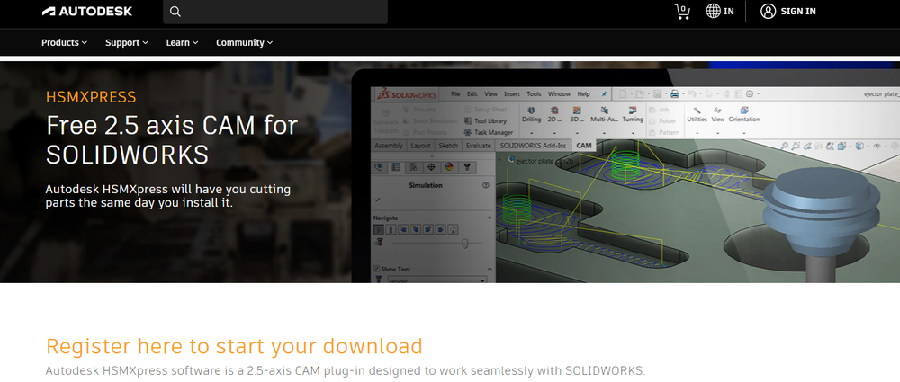
Task: Click the Sign In user icon
Action: pyautogui.click(x=768, y=12)
